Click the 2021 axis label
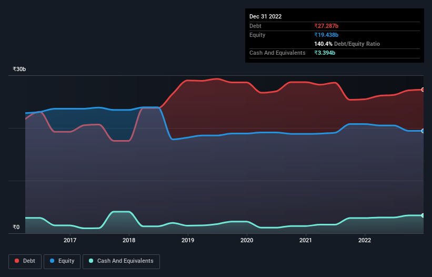Screen dimensions: 432x277 pos(306,240)
